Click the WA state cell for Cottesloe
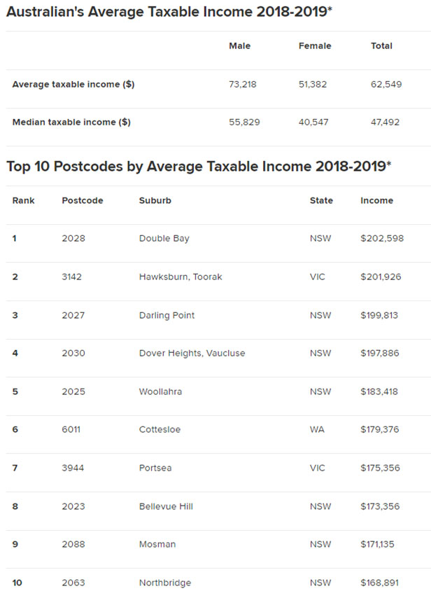 [x=317, y=429]
